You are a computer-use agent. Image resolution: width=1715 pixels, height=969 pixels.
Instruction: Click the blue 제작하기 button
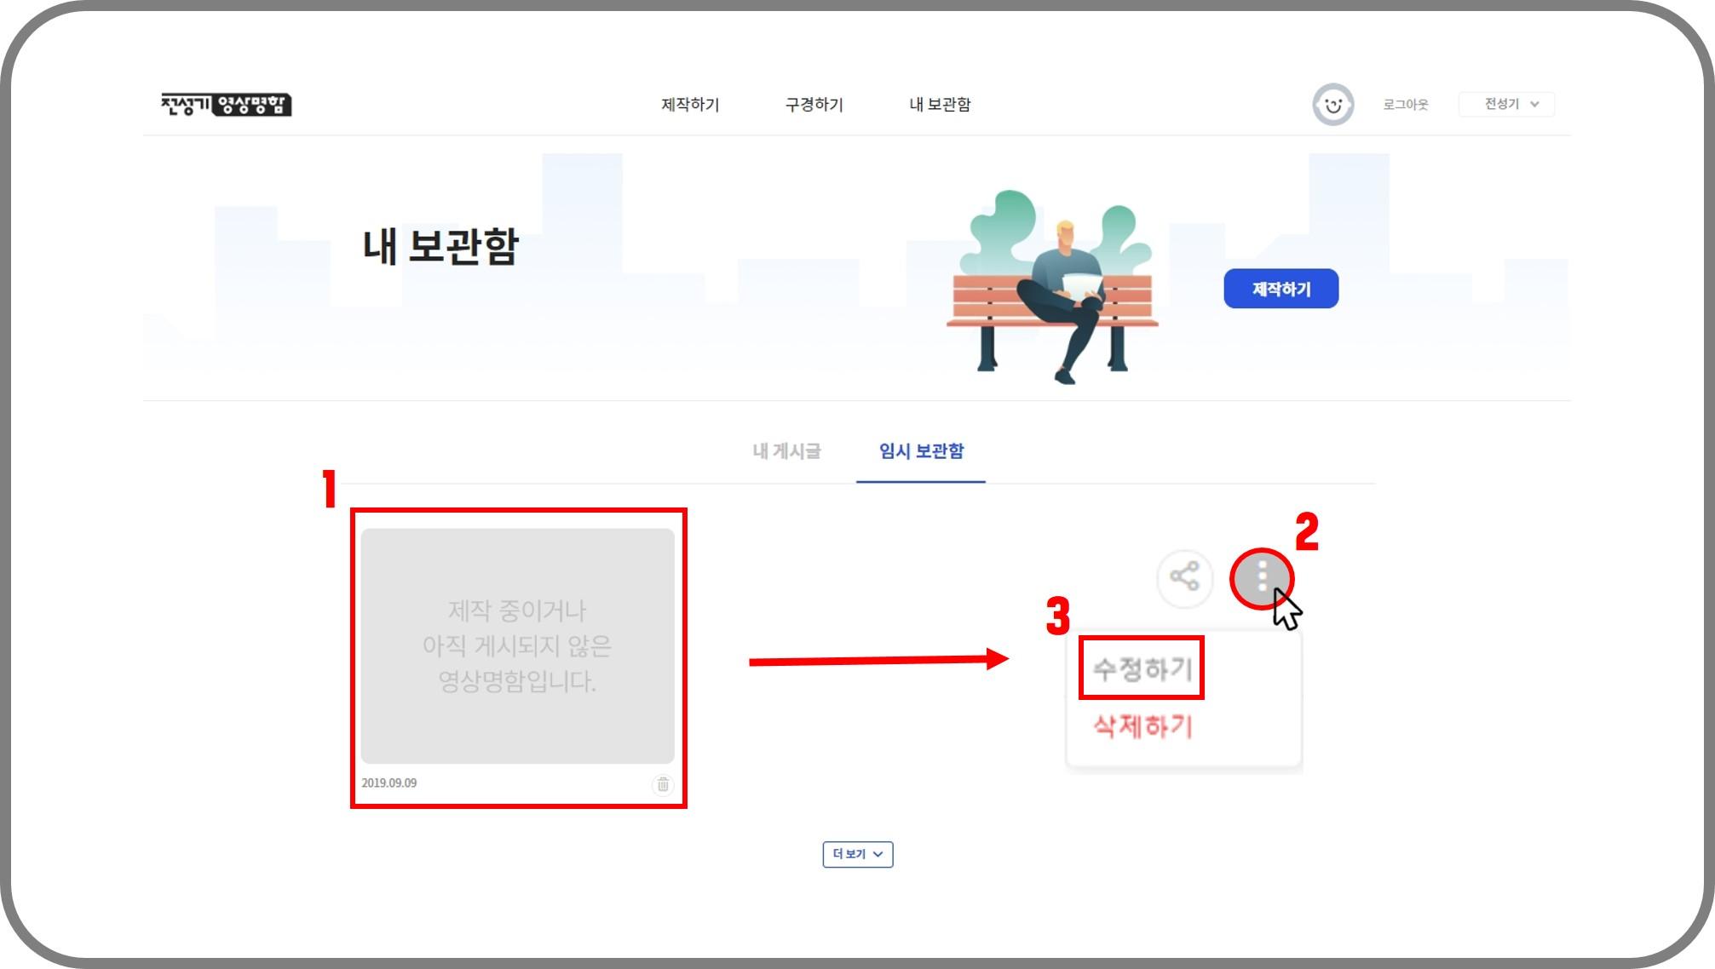click(1280, 289)
